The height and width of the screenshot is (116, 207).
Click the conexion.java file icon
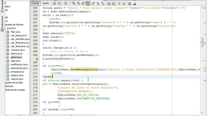[8, 50]
